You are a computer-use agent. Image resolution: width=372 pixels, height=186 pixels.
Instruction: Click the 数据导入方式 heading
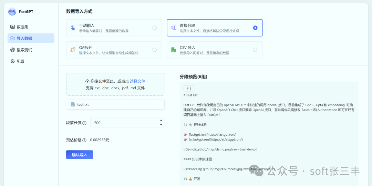79,11
